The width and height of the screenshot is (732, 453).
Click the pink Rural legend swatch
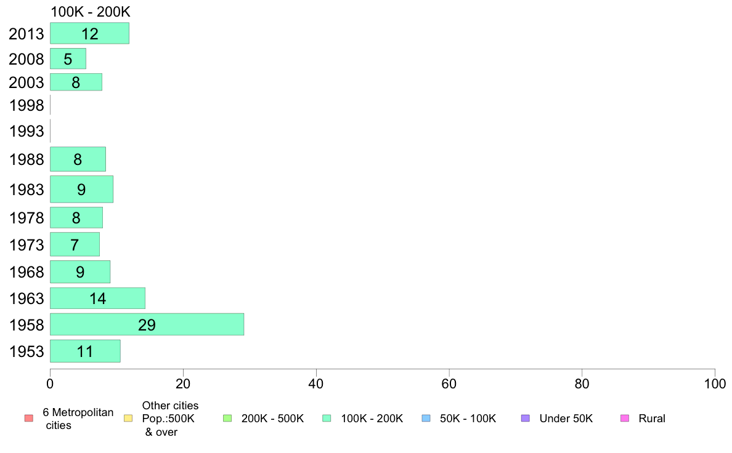[x=625, y=419]
